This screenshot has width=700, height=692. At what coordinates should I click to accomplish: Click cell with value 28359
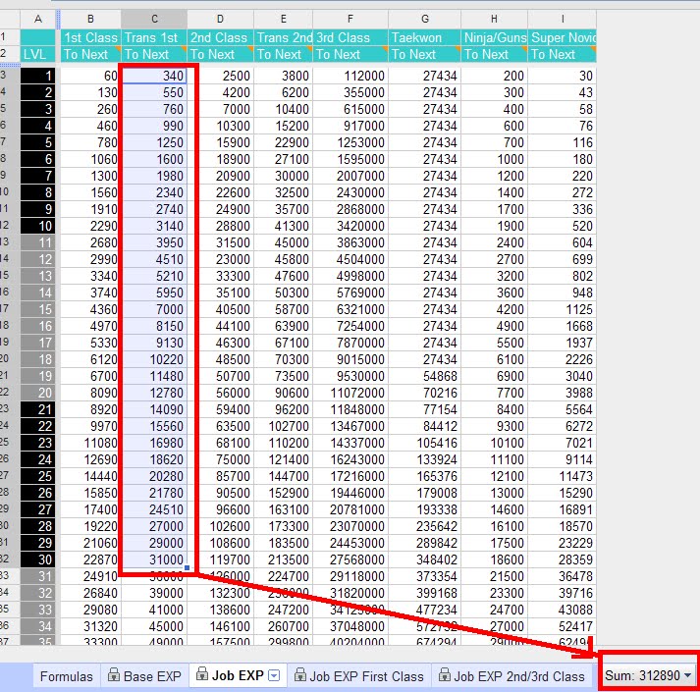[x=562, y=559]
